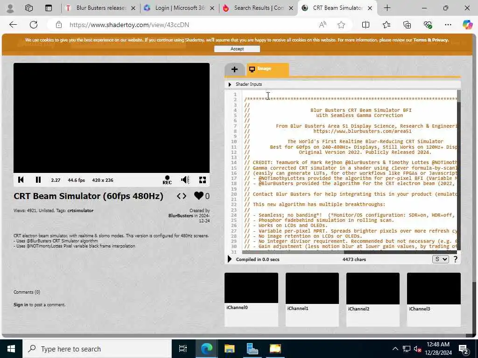Accept the cookies notice

(x=237, y=48)
